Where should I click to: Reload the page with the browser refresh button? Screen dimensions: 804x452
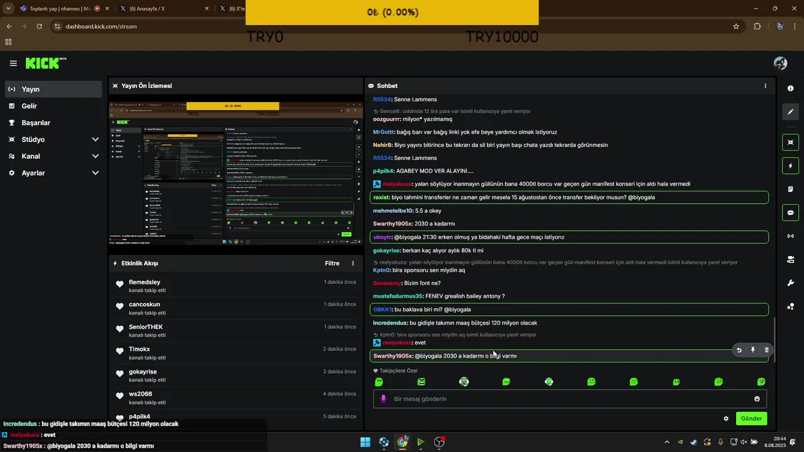click(x=39, y=26)
